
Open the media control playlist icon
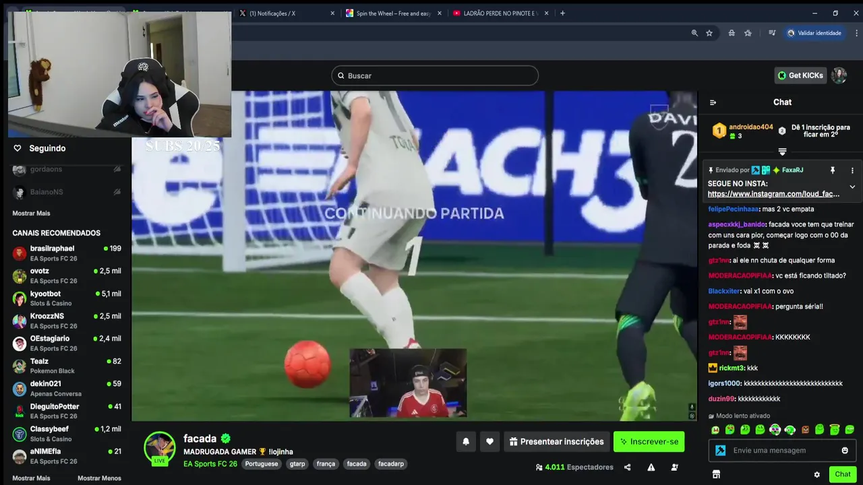point(772,33)
